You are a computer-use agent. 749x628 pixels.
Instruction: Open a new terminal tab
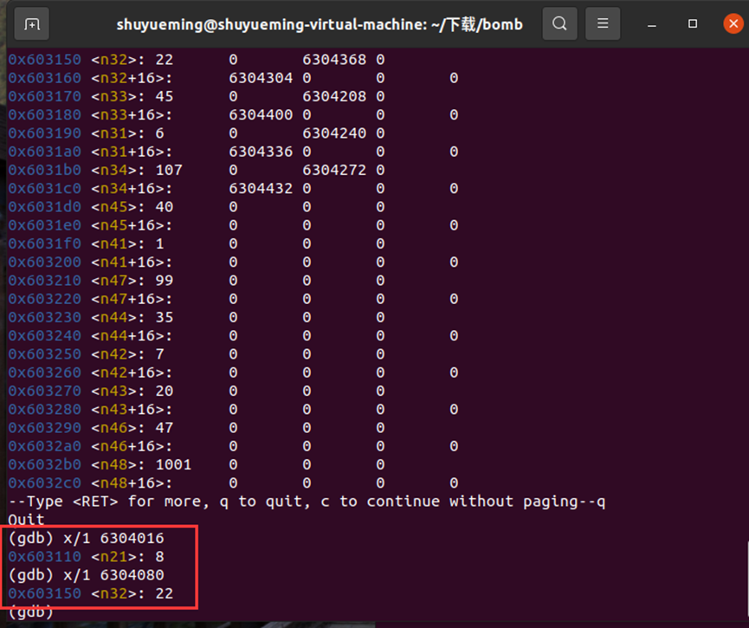click(x=31, y=24)
